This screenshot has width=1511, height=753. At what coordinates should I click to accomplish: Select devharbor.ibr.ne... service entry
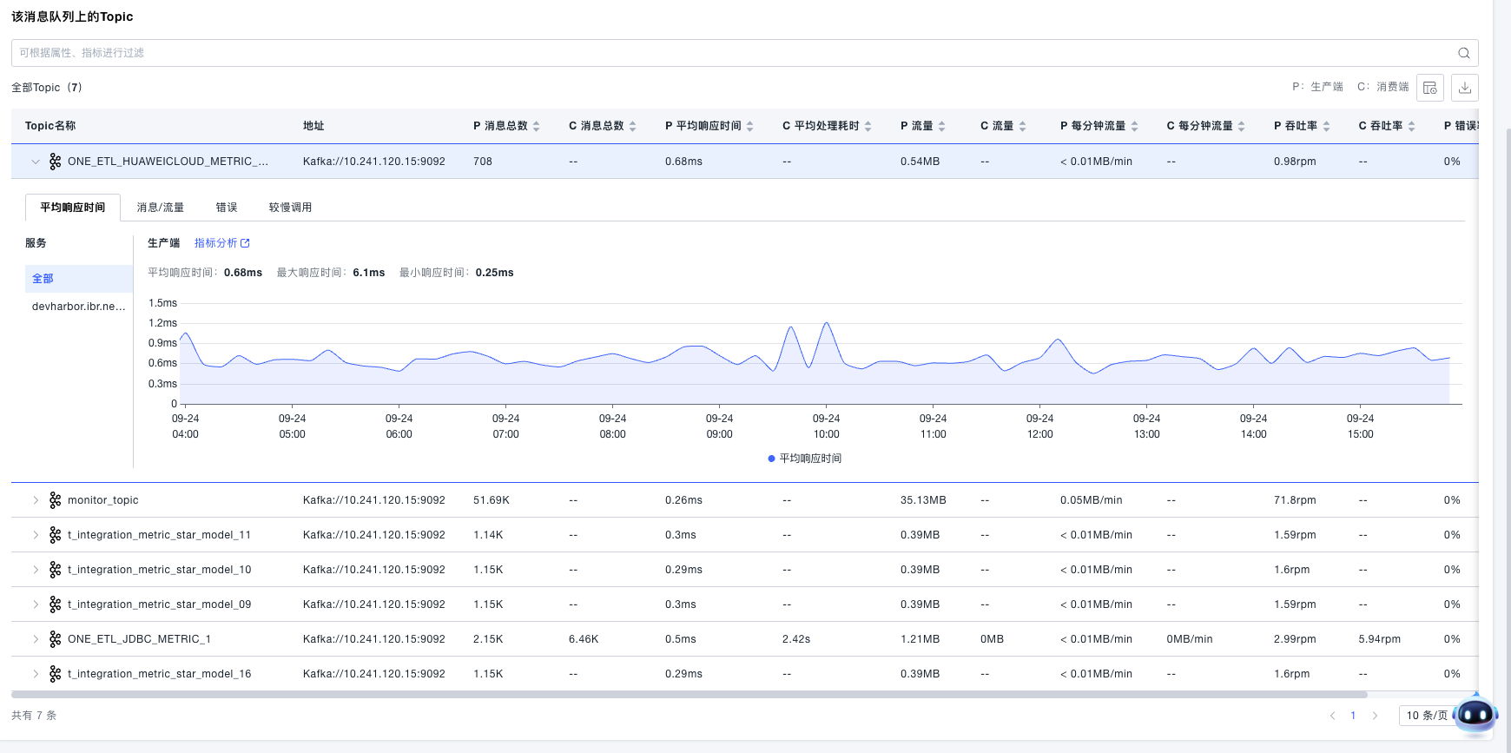point(78,307)
